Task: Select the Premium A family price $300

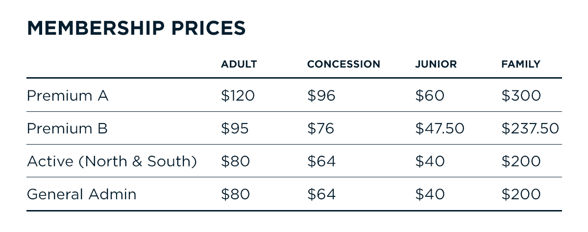Action: [521, 95]
